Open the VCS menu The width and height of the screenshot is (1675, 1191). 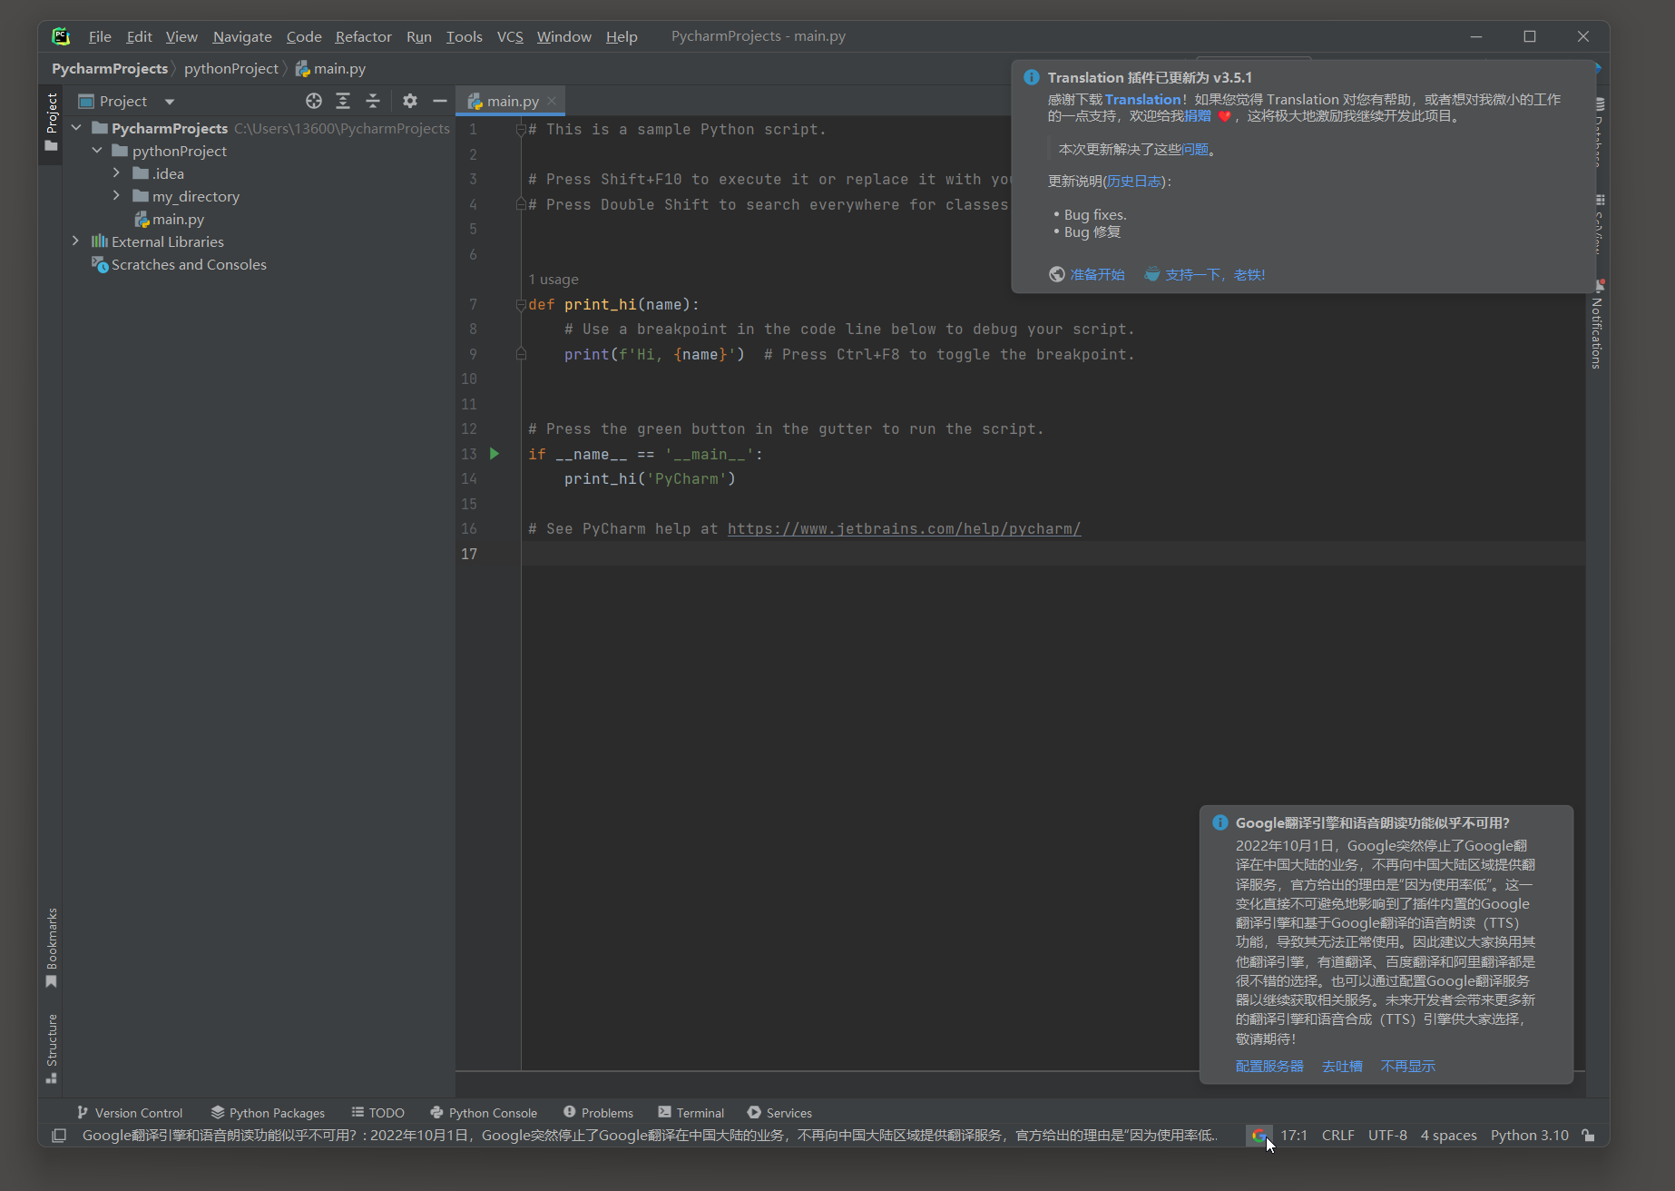510,36
